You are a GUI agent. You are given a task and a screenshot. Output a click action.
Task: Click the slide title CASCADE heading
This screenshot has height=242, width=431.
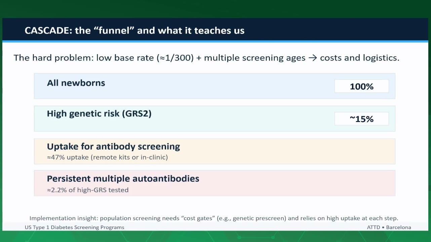pyautogui.click(x=134, y=31)
